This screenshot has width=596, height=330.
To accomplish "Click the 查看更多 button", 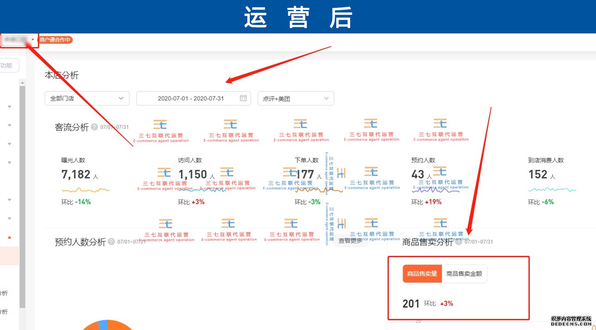I will tap(350, 241).
